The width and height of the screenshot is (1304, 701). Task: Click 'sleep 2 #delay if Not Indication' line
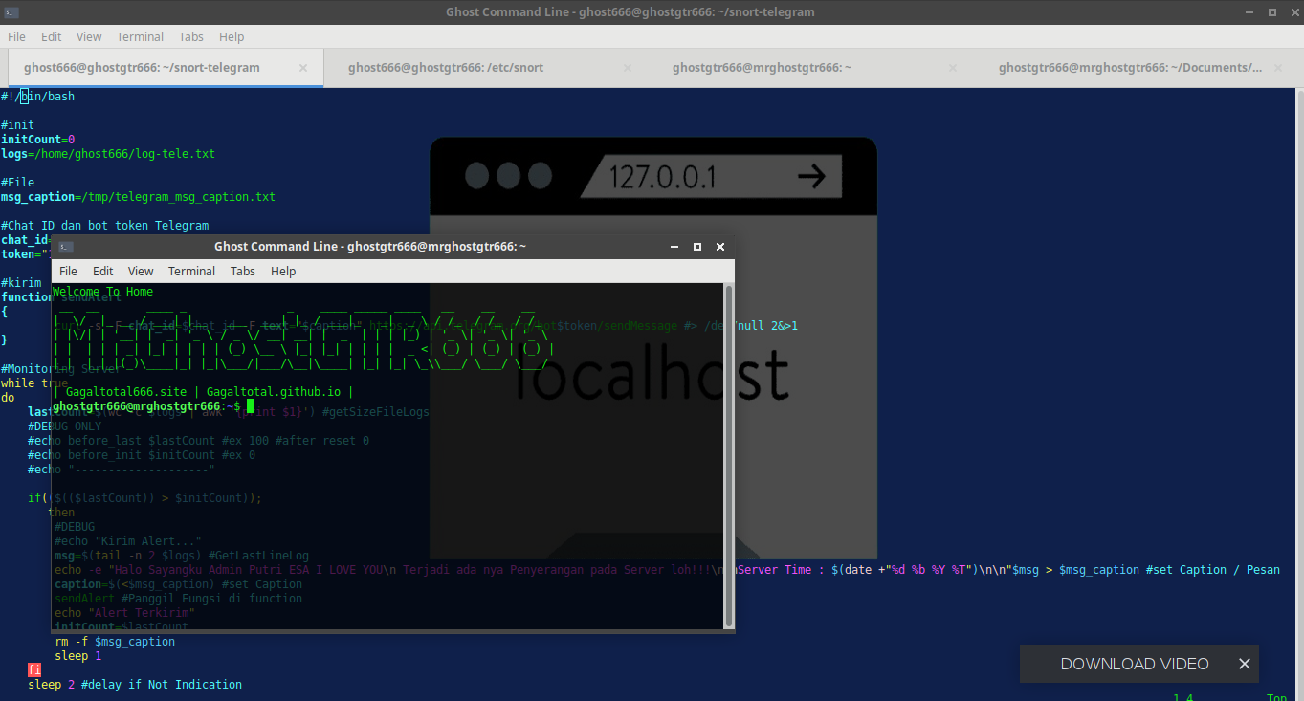tap(135, 685)
